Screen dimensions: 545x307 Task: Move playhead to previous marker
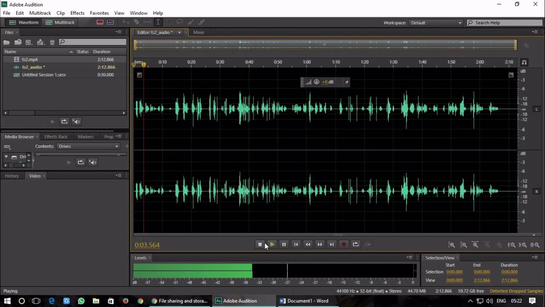[x=296, y=244]
